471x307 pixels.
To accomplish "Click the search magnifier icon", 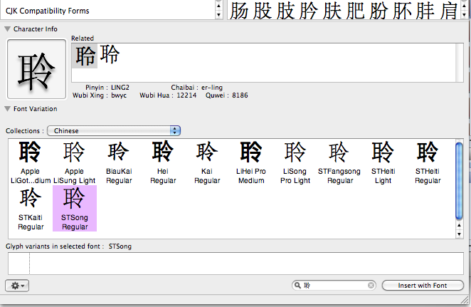I will click(x=298, y=286).
